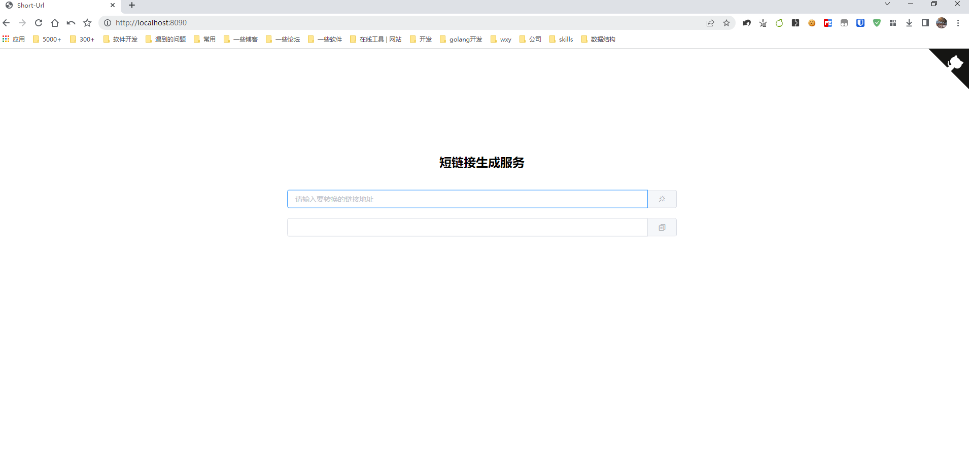Close the Short-Url tab
Image resolution: width=969 pixels, height=450 pixels.
click(x=113, y=5)
